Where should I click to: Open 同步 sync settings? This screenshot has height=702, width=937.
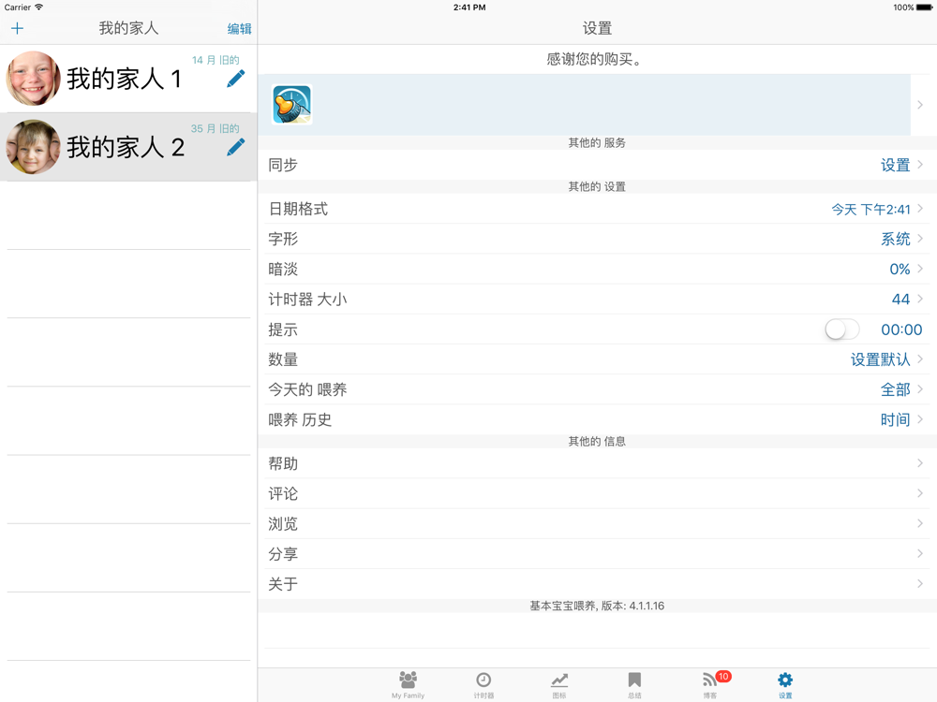coord(597,165)
